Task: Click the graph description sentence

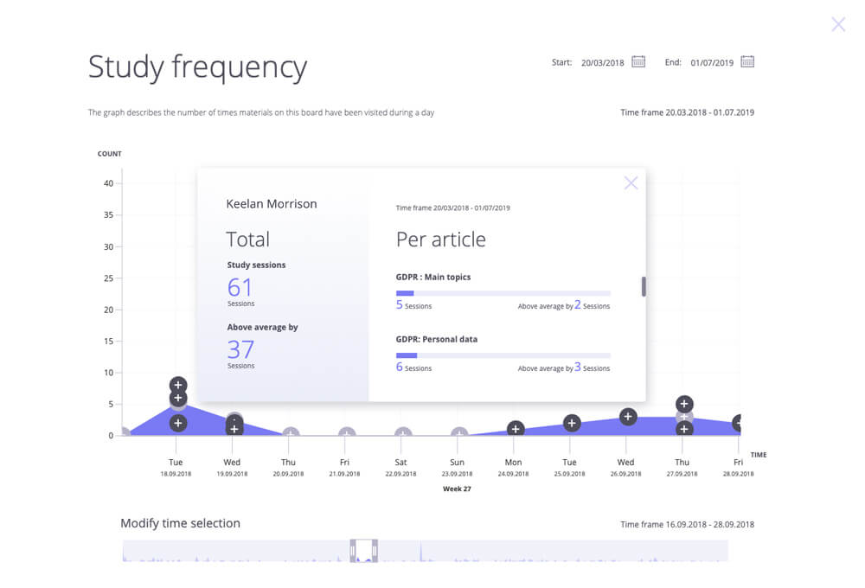Action: [261, 112]
